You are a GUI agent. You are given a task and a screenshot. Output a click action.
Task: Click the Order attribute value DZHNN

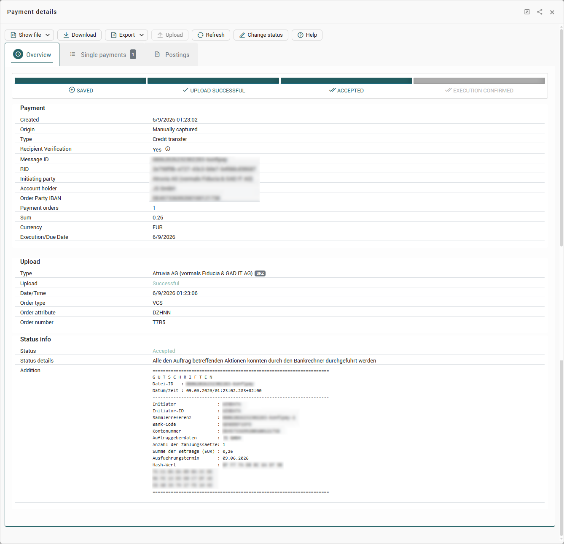tap(161, 313)
